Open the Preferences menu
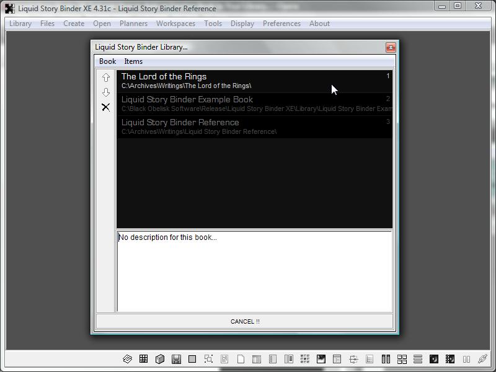 [281, 24]
